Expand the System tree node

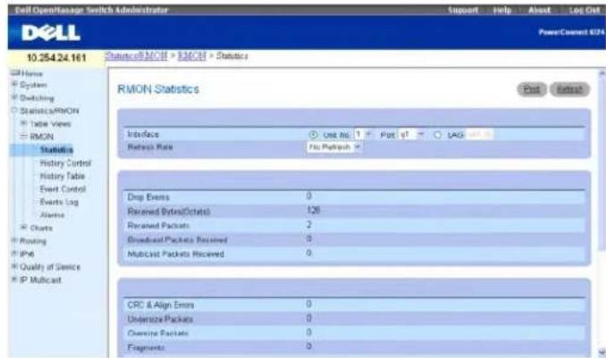[x=14, y=84]
